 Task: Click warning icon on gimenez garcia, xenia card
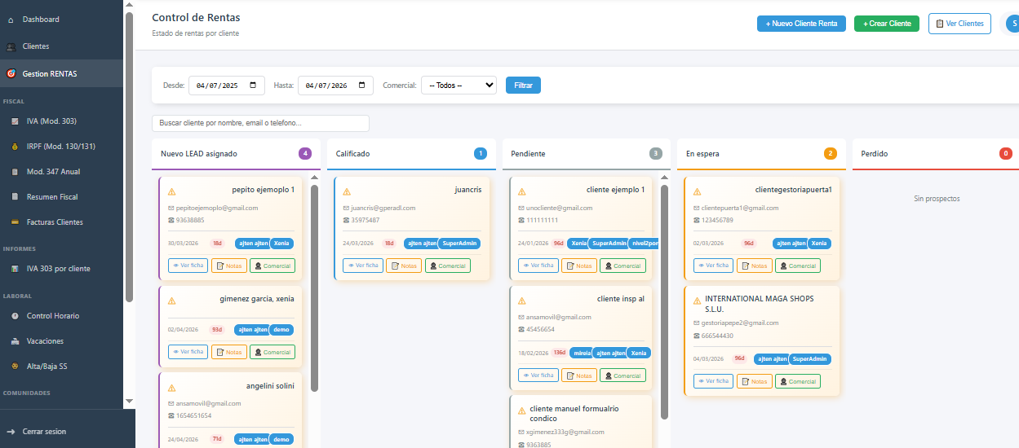click(x=171, y=301)
